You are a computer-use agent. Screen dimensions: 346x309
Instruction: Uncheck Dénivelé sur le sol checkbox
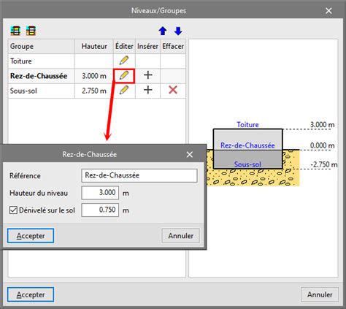click(x=13, y=210)
